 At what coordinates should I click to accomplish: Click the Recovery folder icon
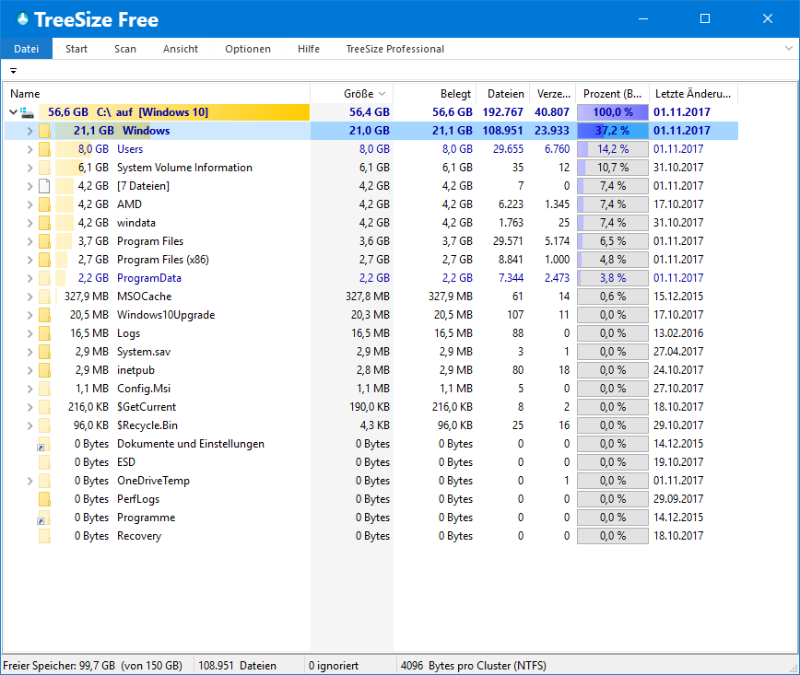(45, 536)
